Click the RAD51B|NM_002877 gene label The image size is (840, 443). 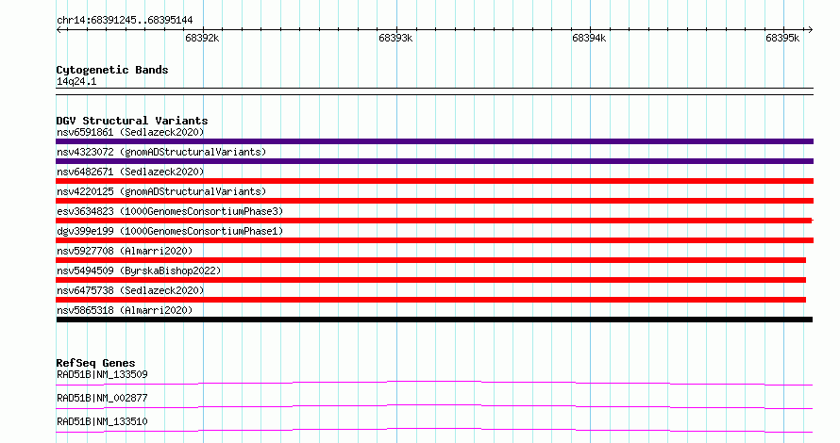pyautogui.click(x=102, y=398)
